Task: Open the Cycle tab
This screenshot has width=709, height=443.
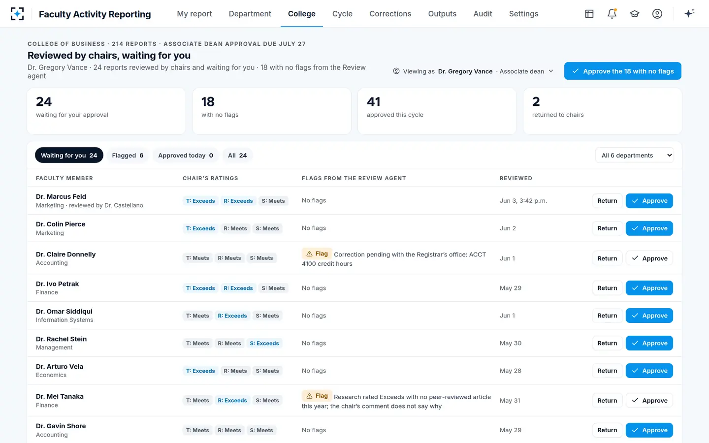Action: click(x=342, y=14)
